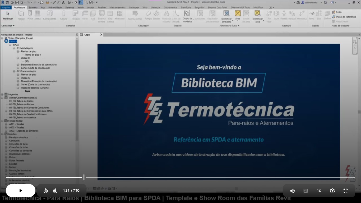Click the Print icon in quick access toolbar
The width and height of the screenshot is (361, 203).
(41, 2)
